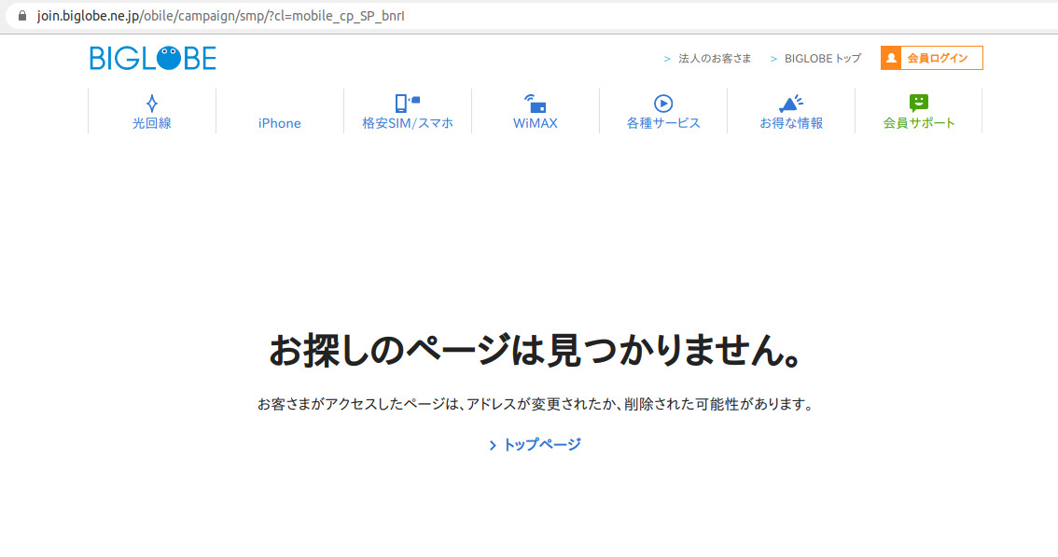Select the WiMAX menu label
This screenshot has width=1058, height=557.
[535, 123]
